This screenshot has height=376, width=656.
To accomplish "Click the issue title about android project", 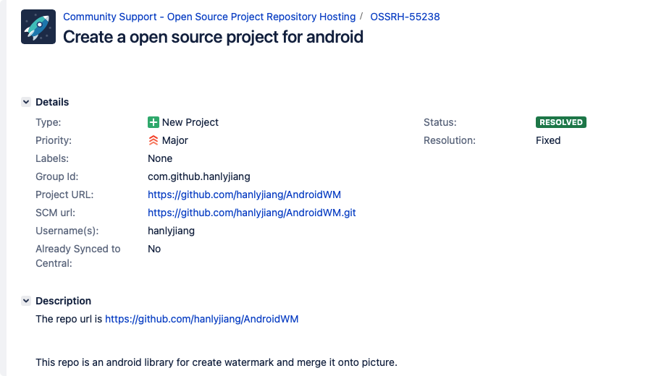I will 213,36.
